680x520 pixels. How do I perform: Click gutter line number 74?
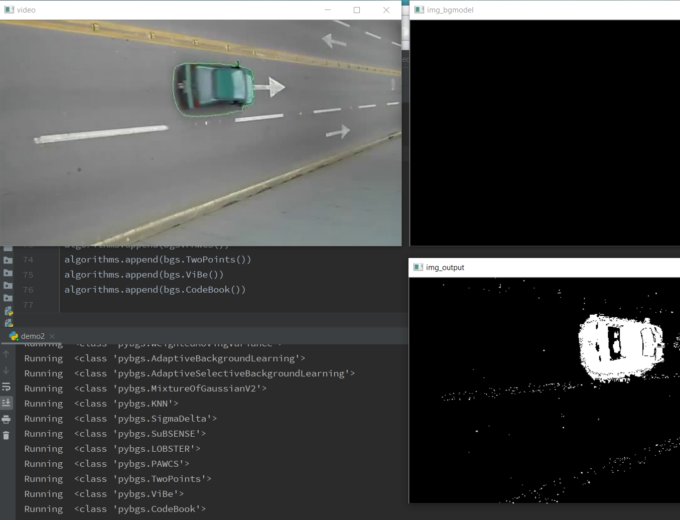point(28,260)
